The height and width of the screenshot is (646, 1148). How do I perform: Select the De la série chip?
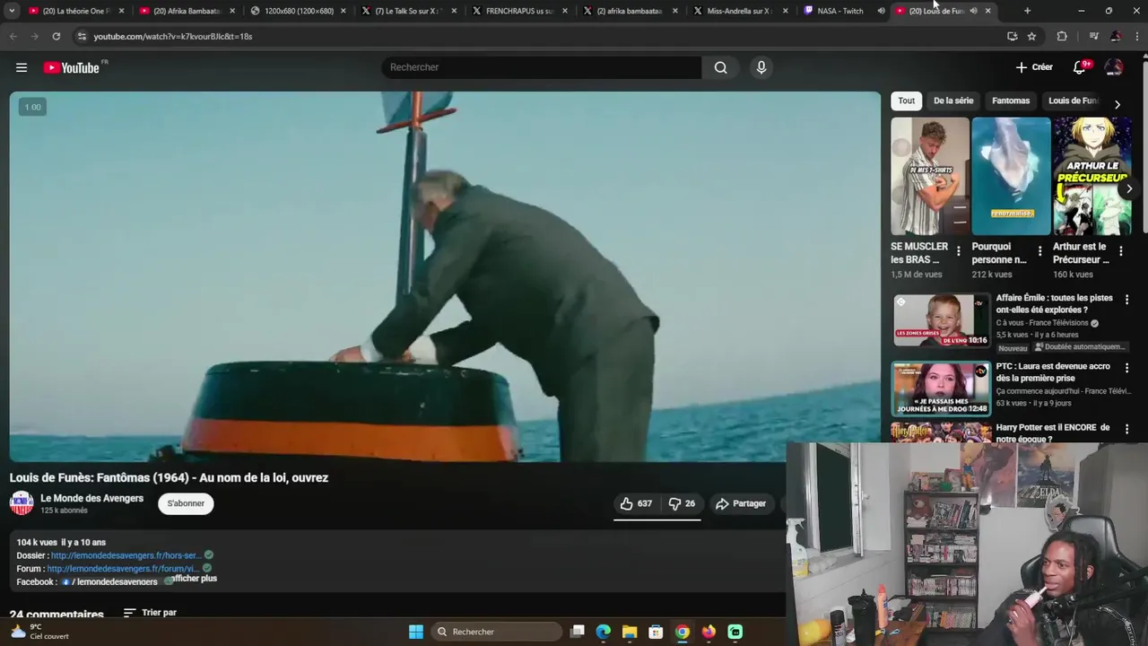coord(953,100)
